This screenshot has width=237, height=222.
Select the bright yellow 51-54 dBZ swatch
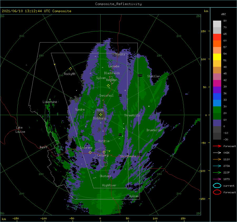pyautogui.click(x=217, y=57)
